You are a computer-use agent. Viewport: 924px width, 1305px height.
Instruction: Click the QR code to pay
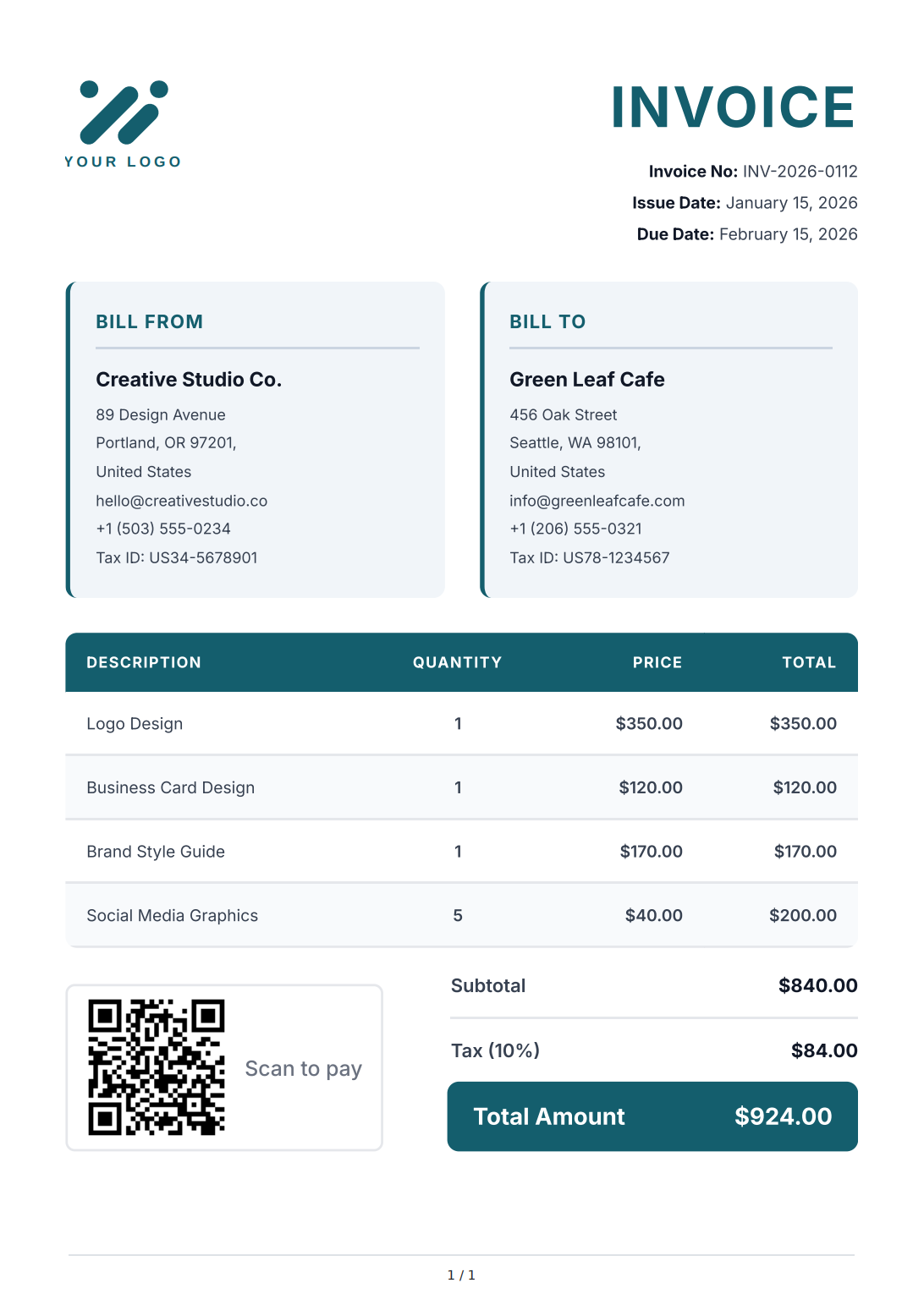(157, 1066)
